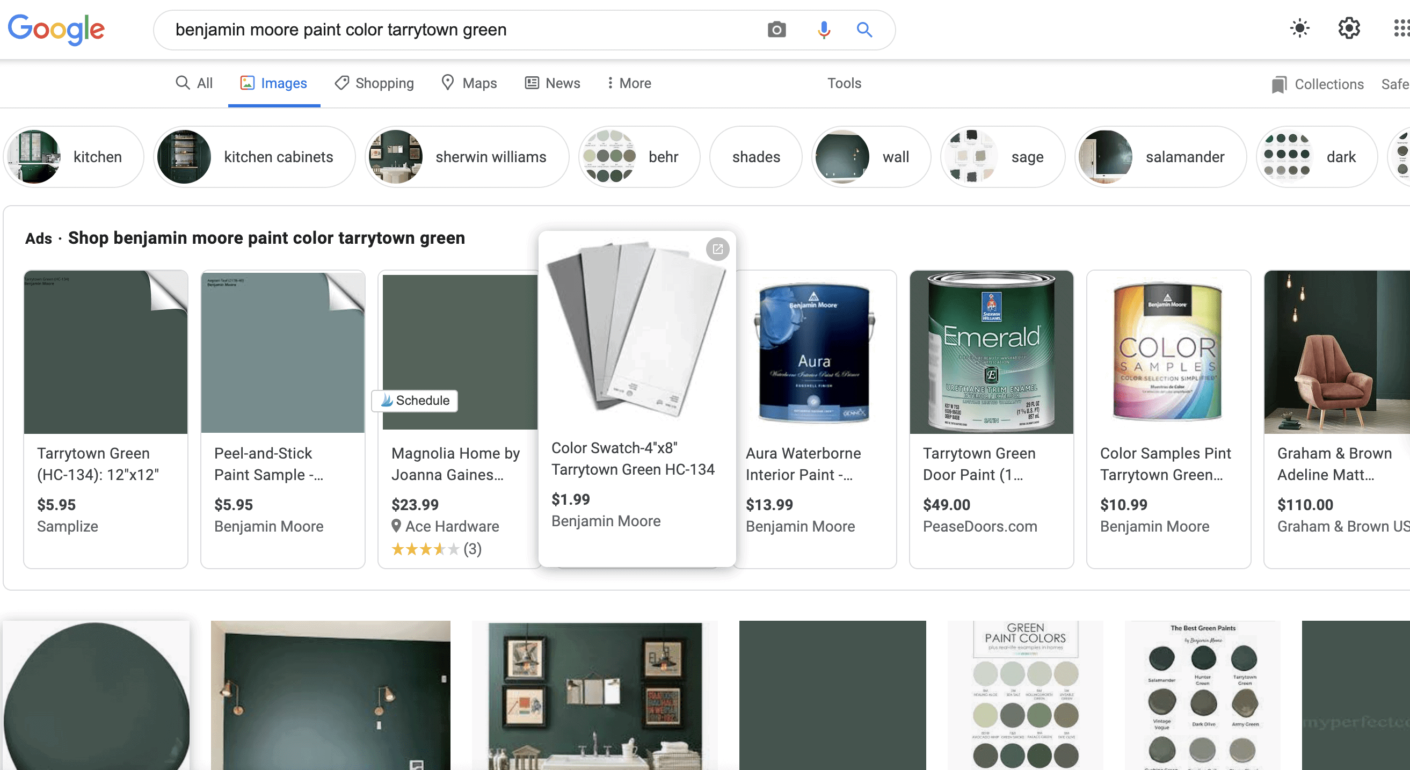
Task: Select the Shopping search tab
Action: point(384,83)
